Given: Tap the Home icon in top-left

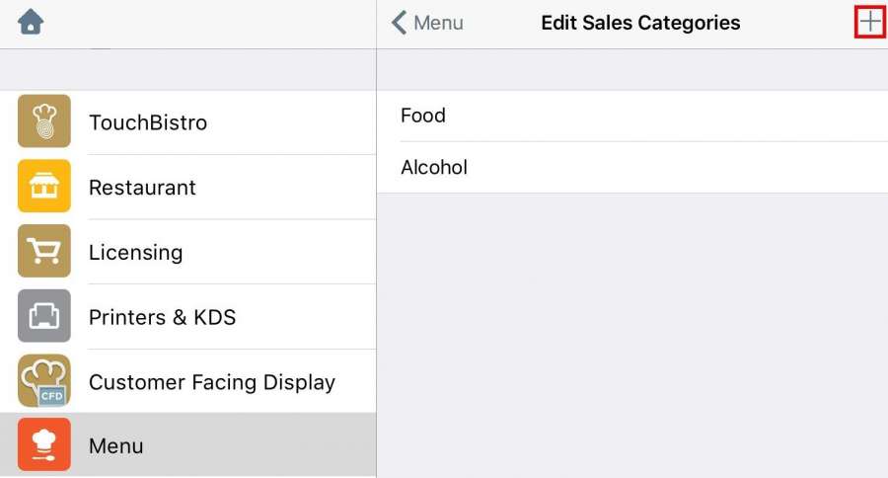Looking at the screenshot, I should [x=31, y=22].
